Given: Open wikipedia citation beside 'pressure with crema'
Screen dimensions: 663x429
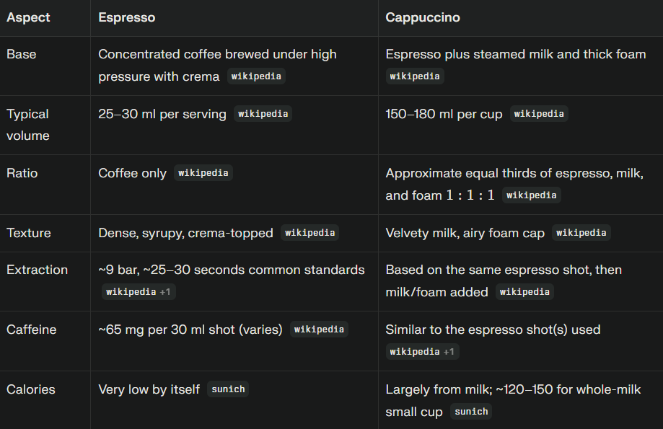Looking at the screenshot, I should (x=256, y=76).
